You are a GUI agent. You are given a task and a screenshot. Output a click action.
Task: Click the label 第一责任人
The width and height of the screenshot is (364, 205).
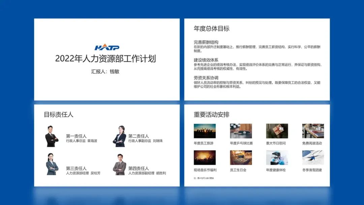tap(76, 136)
